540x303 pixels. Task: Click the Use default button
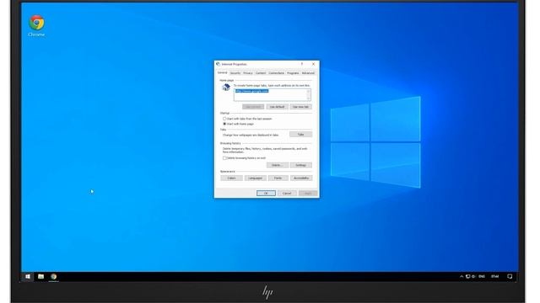(x=277, y=107)
